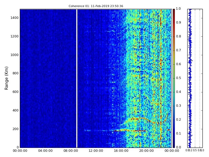Click the colorbar 0.9 value label
Screen dimensions: 209x157
point(178,23)
